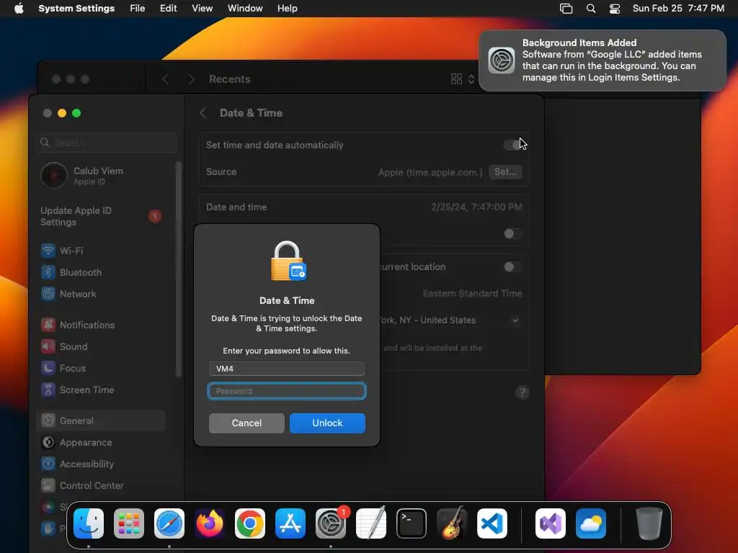Click System Settings icon in dock
The height and width of the screenshot is (553, 738).
click(330, 523)
